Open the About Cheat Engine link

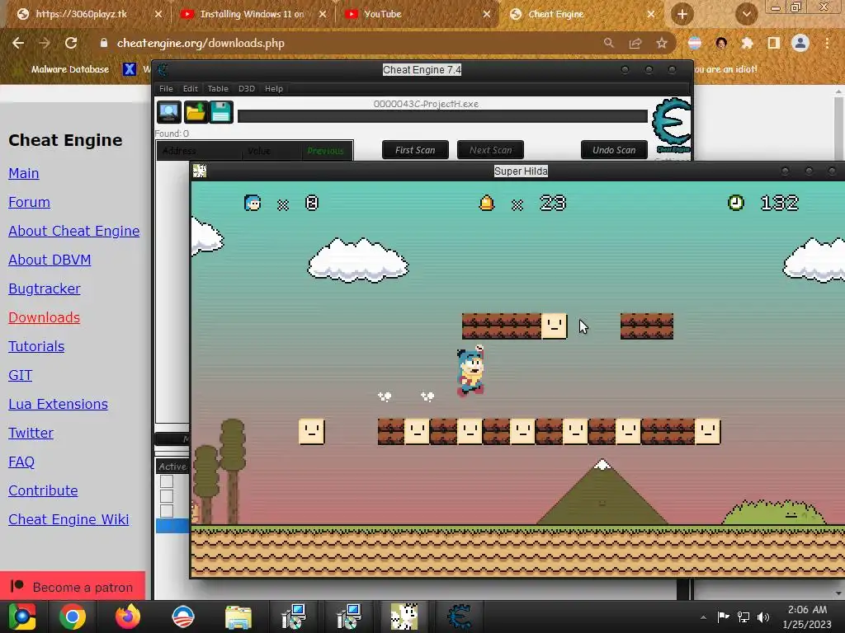[x=73, y=231]
